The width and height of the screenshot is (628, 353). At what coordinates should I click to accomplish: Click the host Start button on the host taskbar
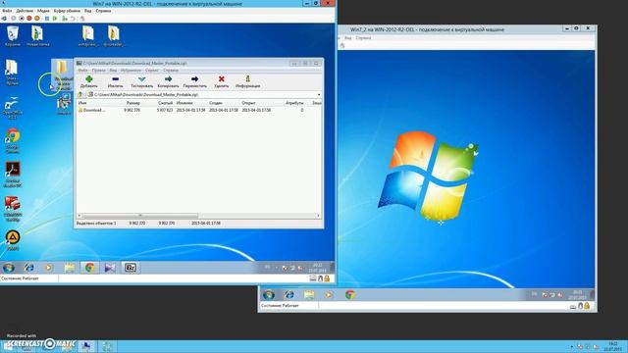[8, 346]
